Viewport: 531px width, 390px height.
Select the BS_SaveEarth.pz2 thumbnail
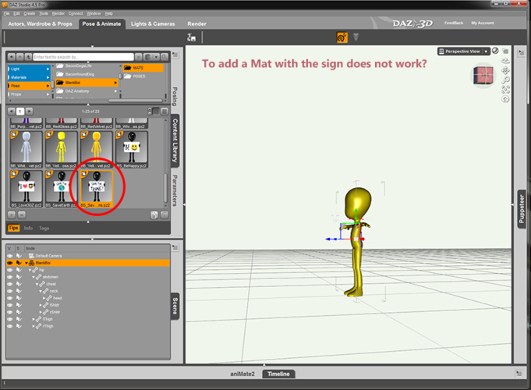tap(62, 189)
